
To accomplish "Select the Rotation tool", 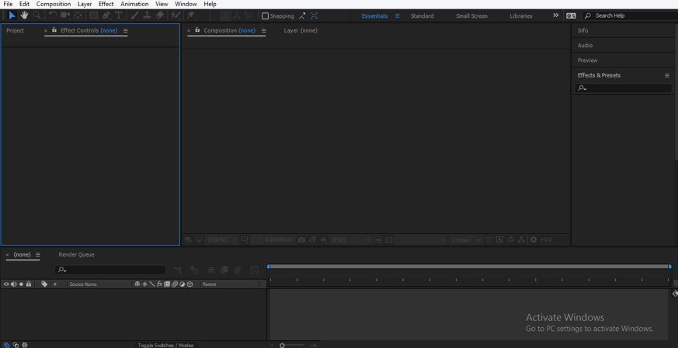I will (x=52, y=16).
